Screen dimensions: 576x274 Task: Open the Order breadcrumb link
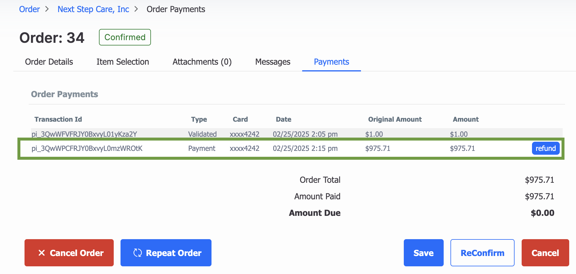(29, 9)
